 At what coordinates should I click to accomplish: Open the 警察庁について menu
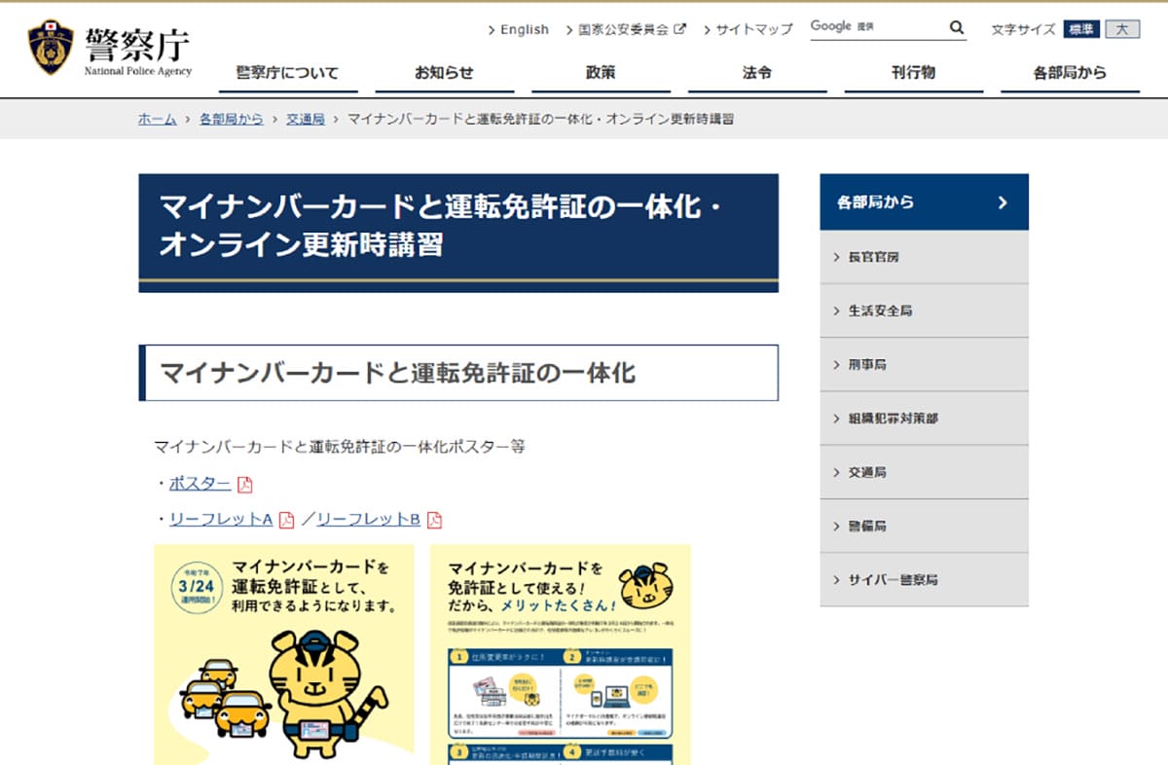(287, 73)
